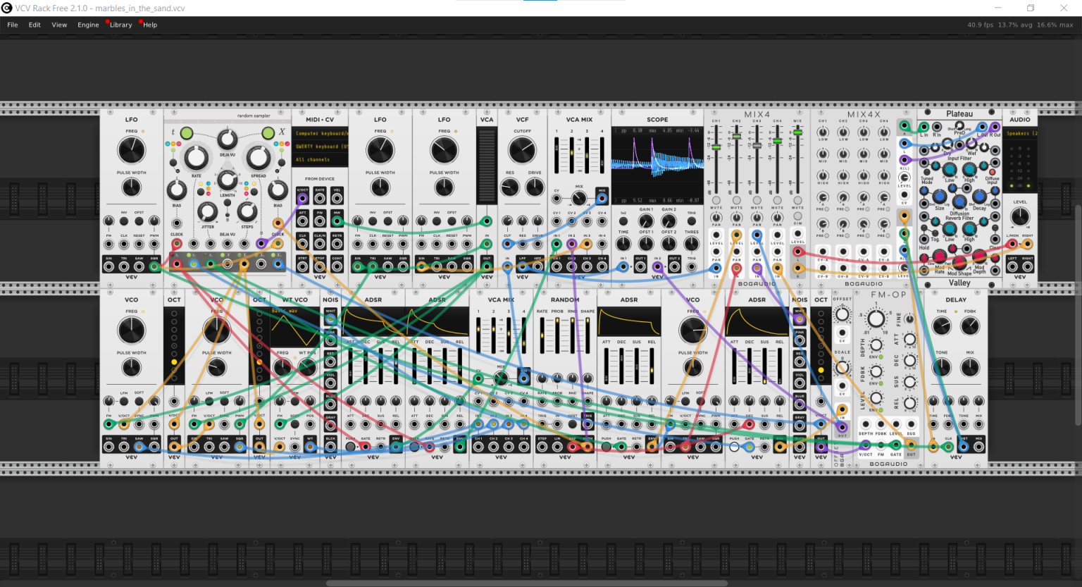
Task: Click the Scope TRIG button beside GAIN 2
Action: pos(692,222)
